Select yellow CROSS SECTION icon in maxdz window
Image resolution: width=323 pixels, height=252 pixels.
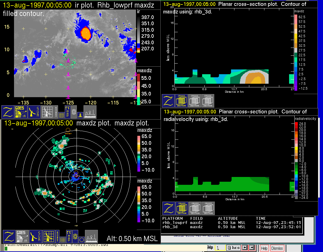181,101
